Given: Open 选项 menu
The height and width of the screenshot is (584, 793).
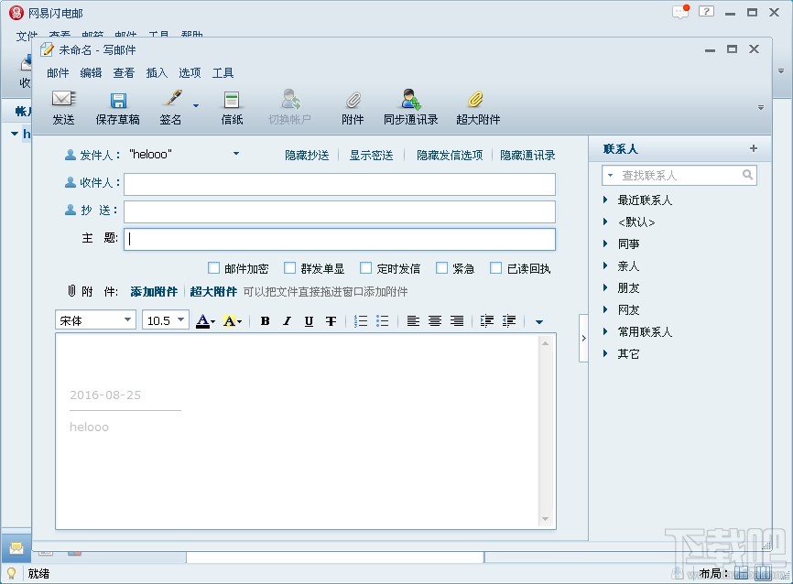Looking at the screenshot, I should tap(190, 73).
